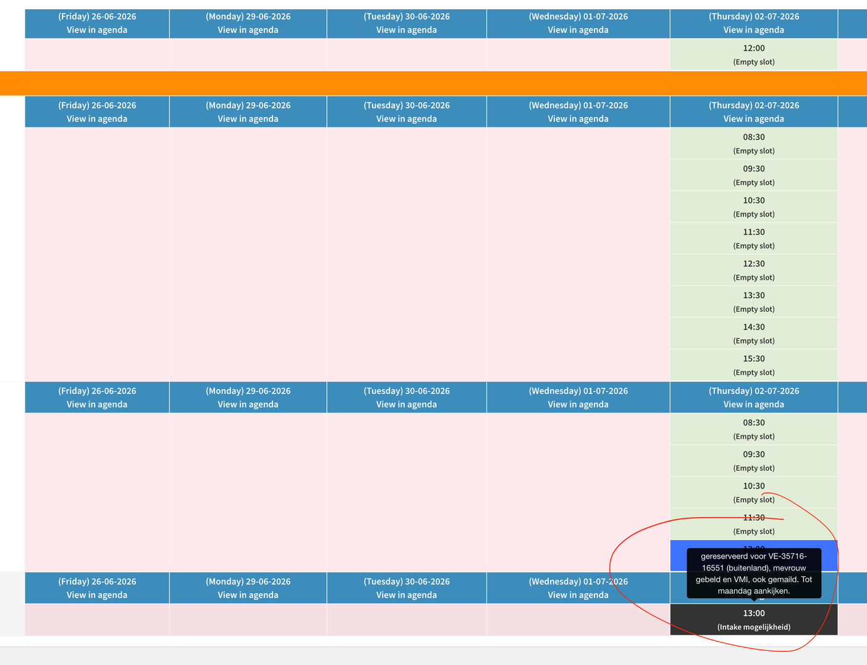Pick the 10:30 slot directly above the 12:30 section's 11:30
Image resolution: width=867 pixels, height=665 pixels.
[753, 207]
